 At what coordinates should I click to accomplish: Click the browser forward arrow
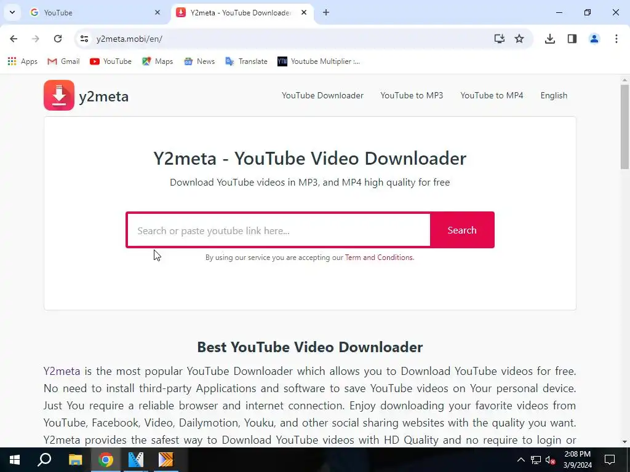tap(36, 39)
